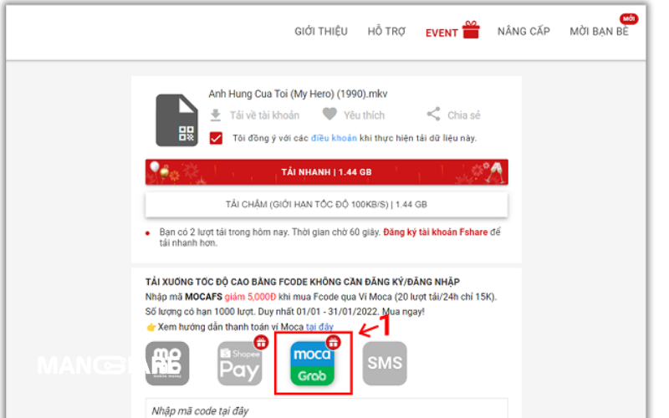Click TẢI NHANH 1.44 GB button
This screenshot has width=669, height=418.
pos(326,172)
